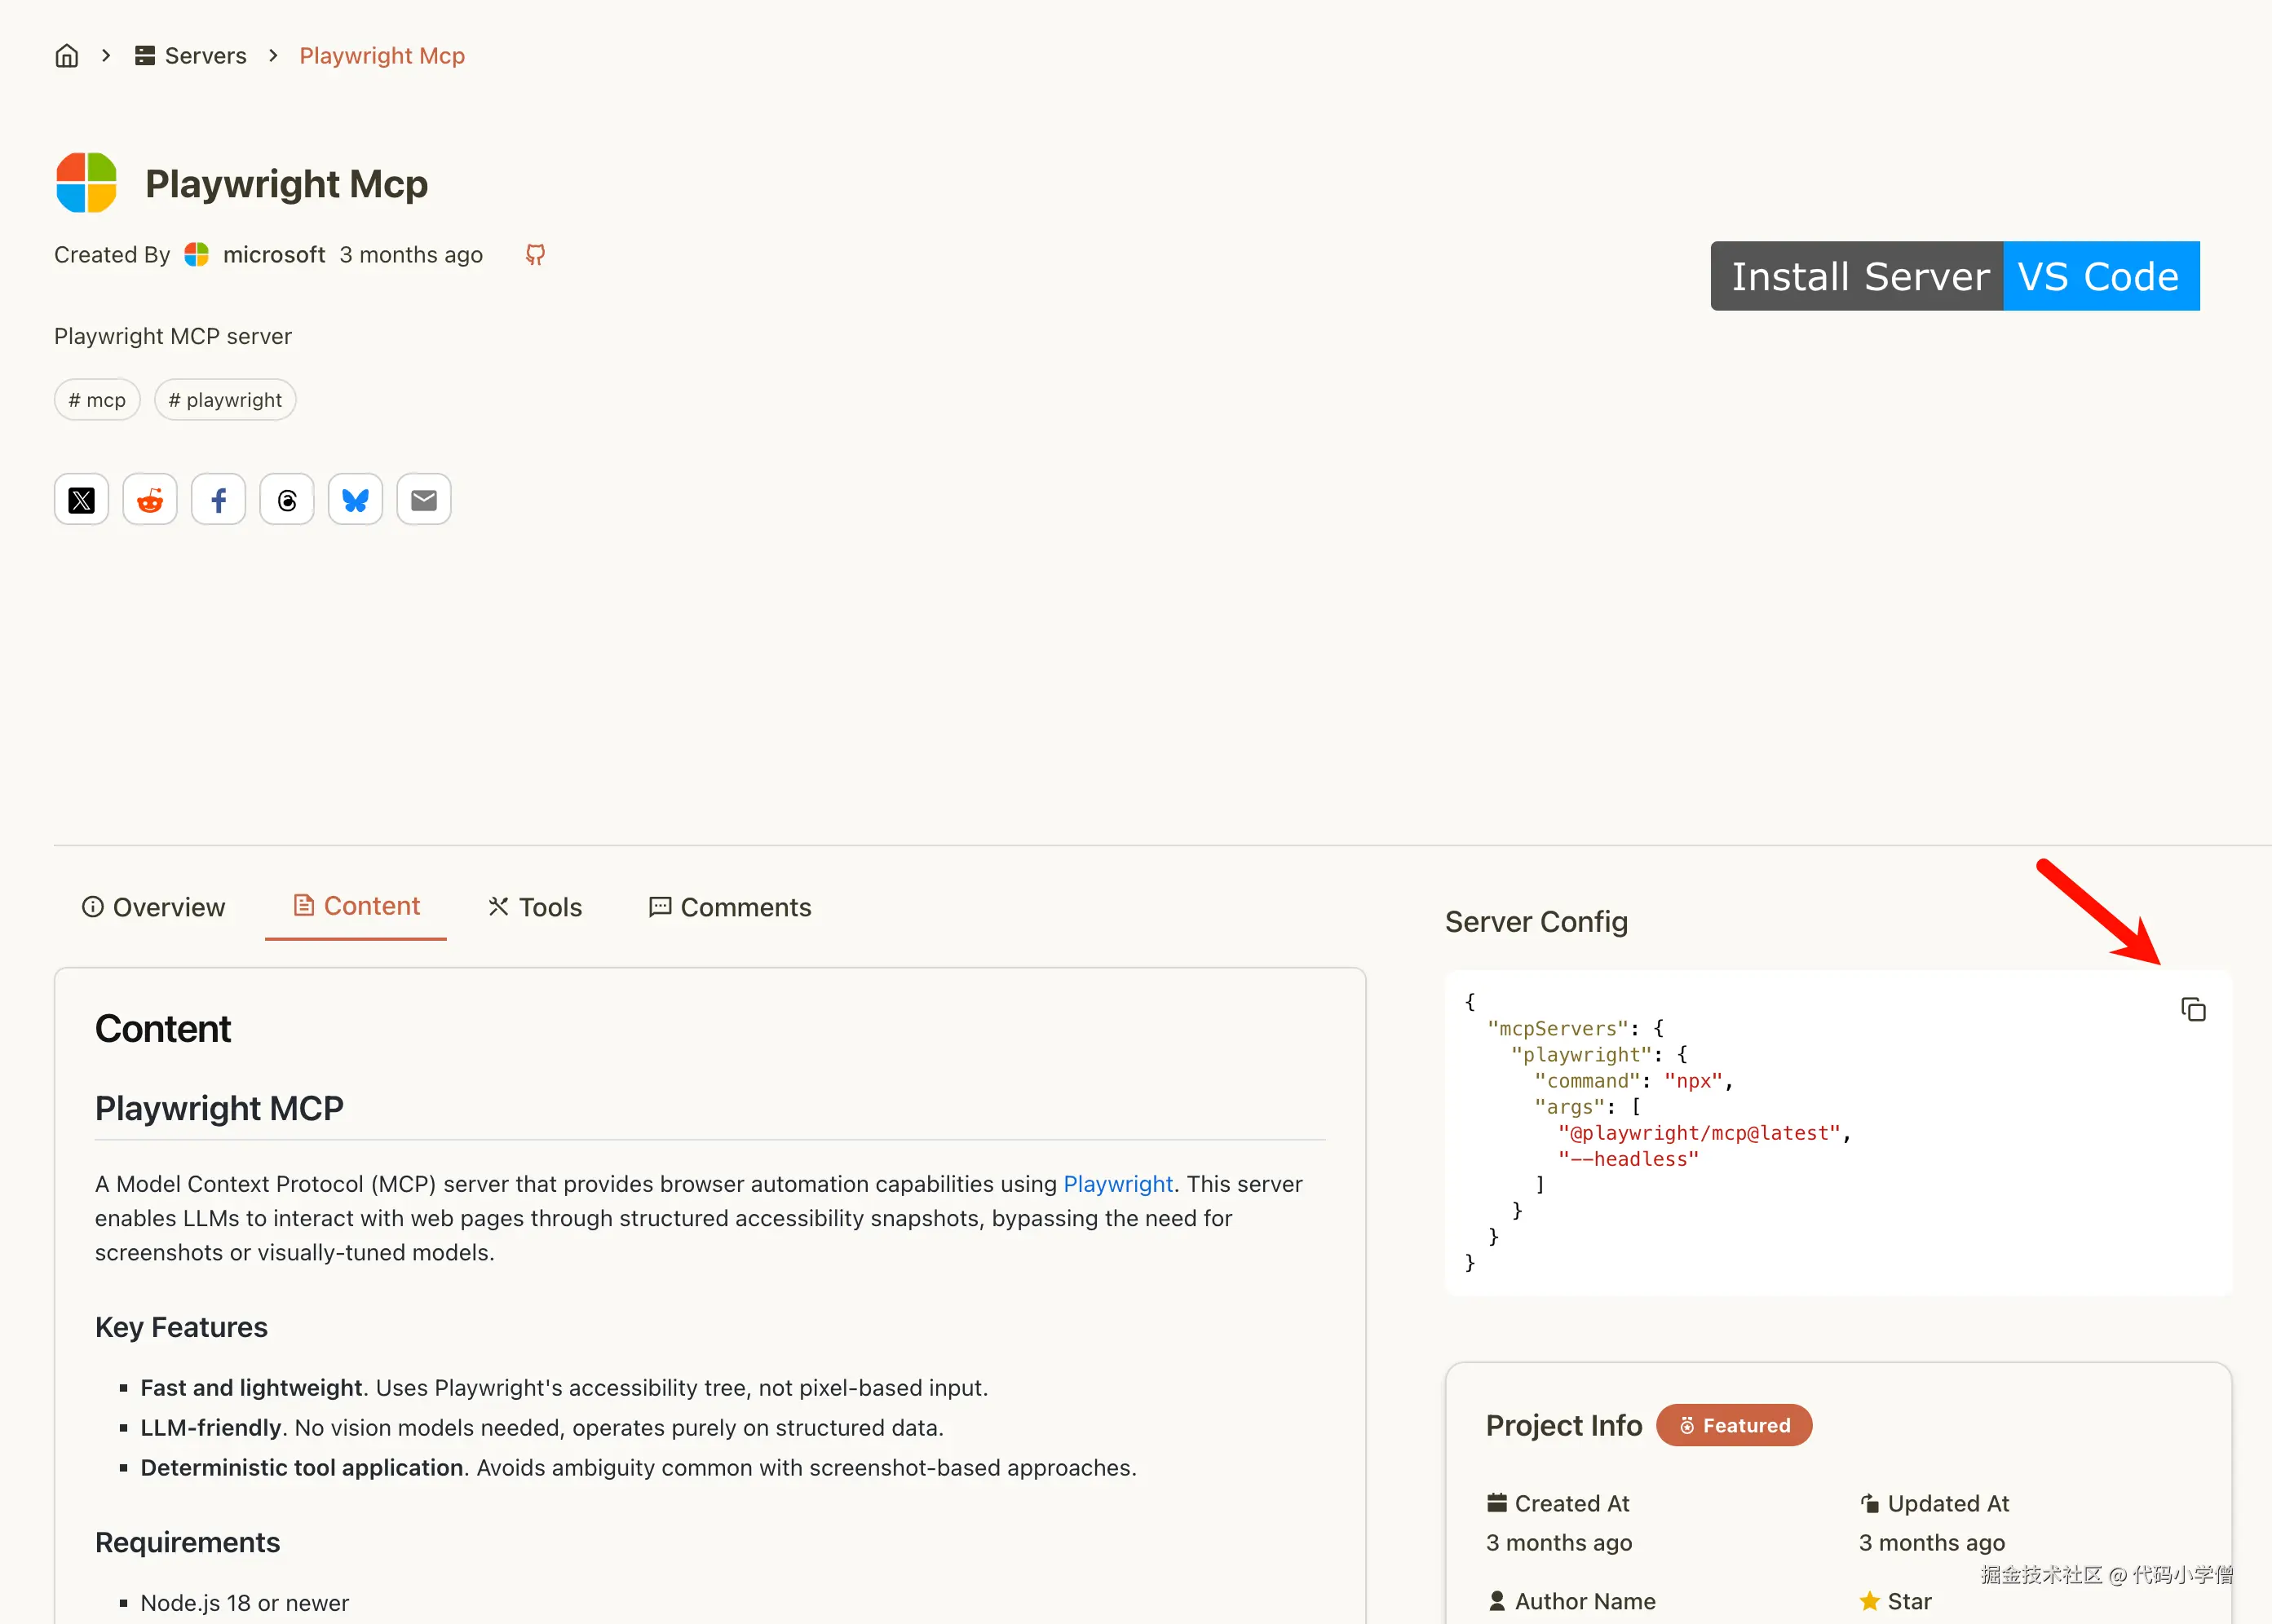
Task: Select the # playwright tag
Action: click(225, 400)
